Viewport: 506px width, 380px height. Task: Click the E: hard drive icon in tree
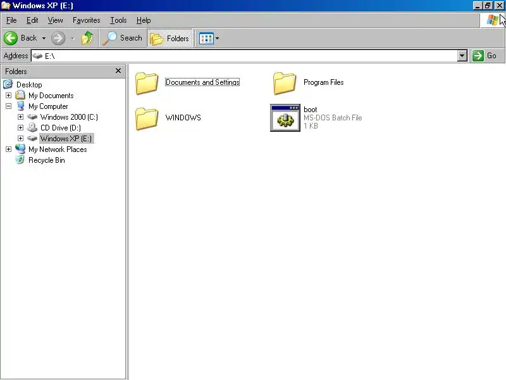32,138
